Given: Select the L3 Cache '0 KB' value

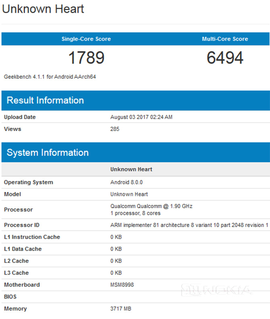Looking at the screenshot, I should tap(116, 273).
